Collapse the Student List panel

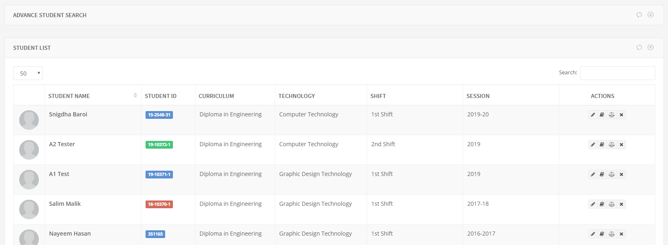point(650,47)
